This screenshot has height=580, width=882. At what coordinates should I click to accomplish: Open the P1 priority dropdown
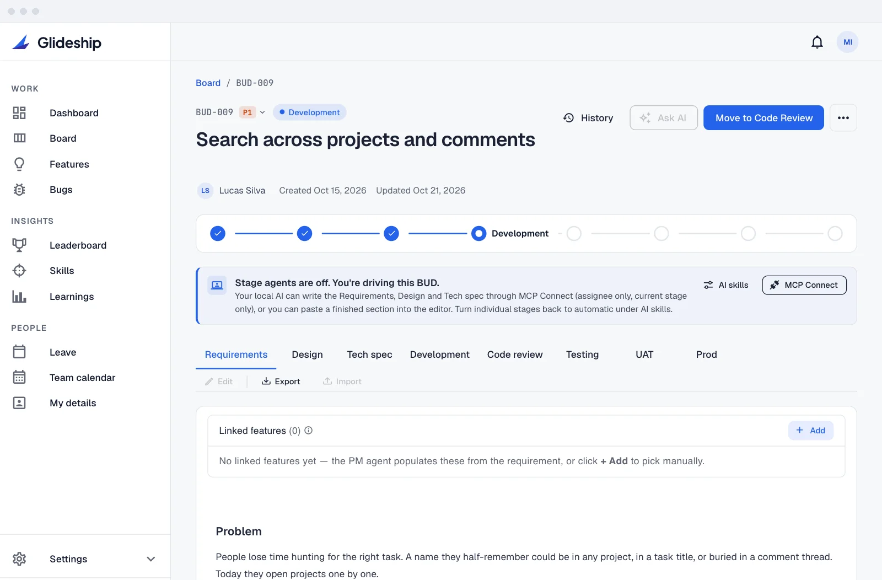point(253,112)
